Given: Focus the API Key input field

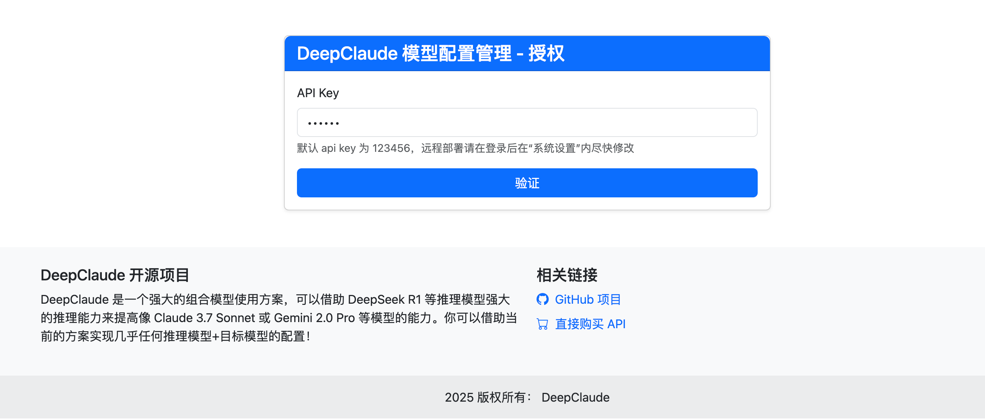Looking at the screenshot, I should (527, 122).
